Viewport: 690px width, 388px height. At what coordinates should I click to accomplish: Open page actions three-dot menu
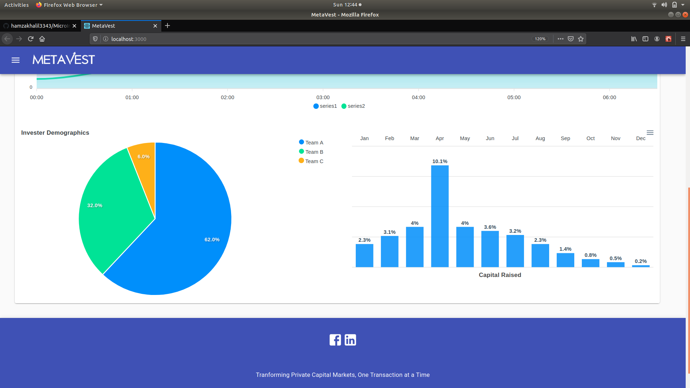(x=560, y=39)
